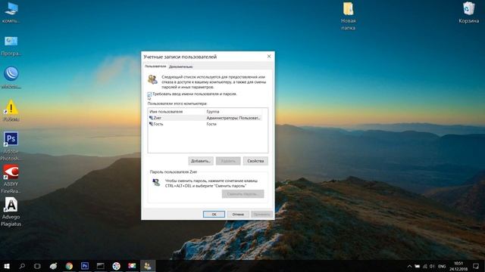Screen dimensions: 485x272
Task: Toggle 'Требовать ввод имени пользователя и пароля' checkbox
Action: pos(150,94)
